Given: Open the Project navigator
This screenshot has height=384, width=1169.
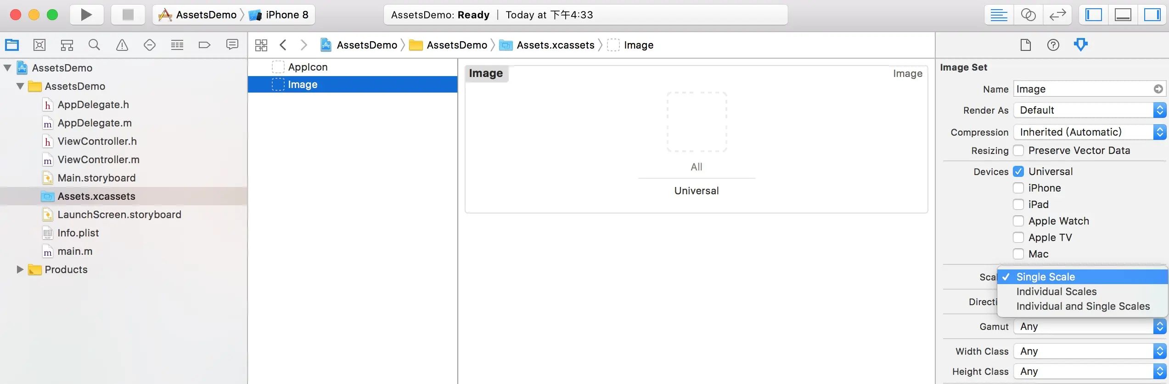Looking at the screenshot, I should [12, 45].
